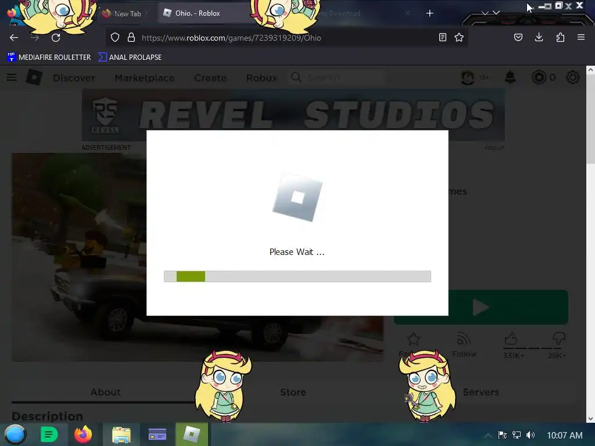Screen dimensions: 595x446
Task: Open the taskbar window with purple card icon
Action: tap(157, 434)
